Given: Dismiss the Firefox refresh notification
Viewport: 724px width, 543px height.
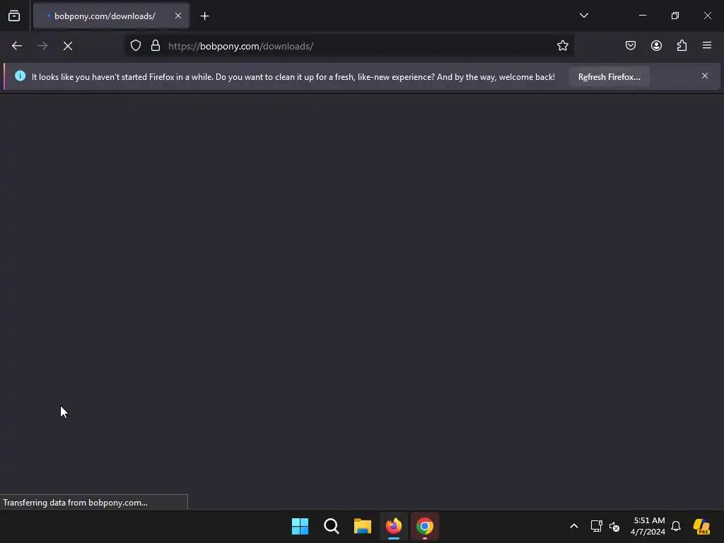Looking at the screenshot, I should 705,76.
